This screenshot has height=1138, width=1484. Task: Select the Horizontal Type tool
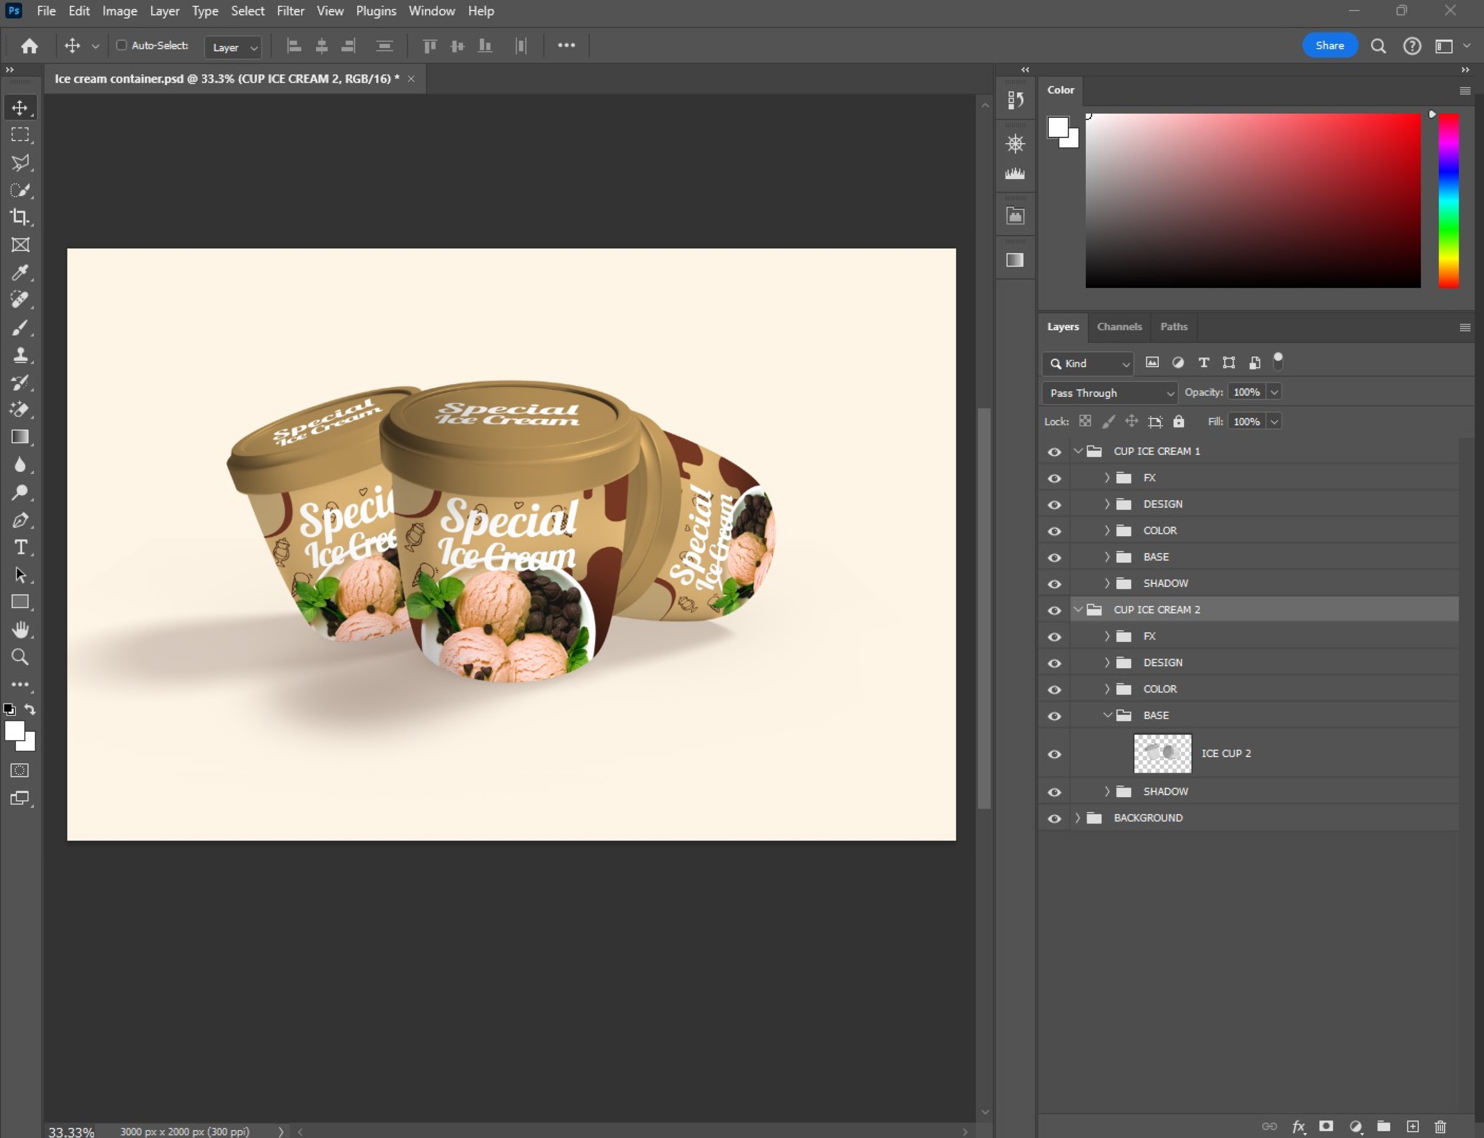20,547
